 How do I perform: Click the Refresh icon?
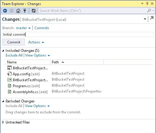pyautogui.click(x=34, y=11)
